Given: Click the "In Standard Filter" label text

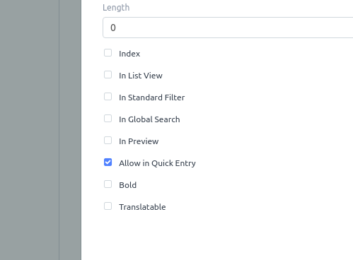Looking at the screenshot, I should click(152, 97).
